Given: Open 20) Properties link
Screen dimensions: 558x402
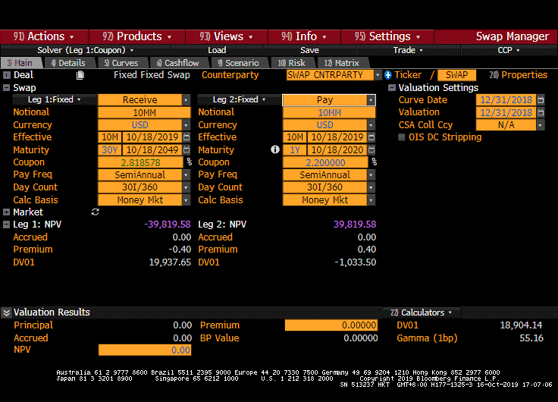Looking at the screenshot, I should pos(518,75).
